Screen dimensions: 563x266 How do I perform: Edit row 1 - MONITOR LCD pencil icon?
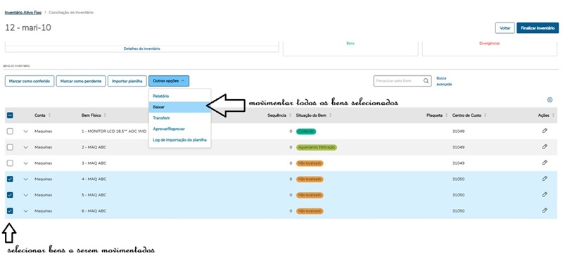coord(544,131)
